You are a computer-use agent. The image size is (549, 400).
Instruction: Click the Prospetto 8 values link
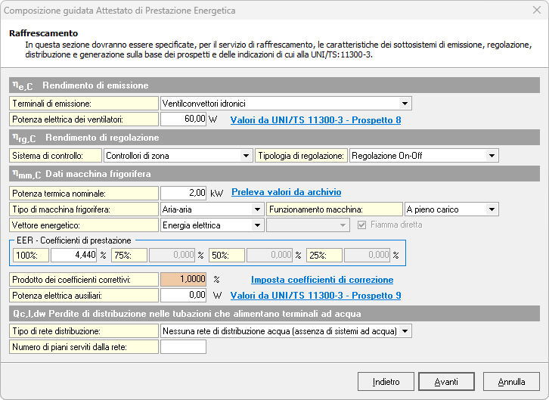point(315,119)
